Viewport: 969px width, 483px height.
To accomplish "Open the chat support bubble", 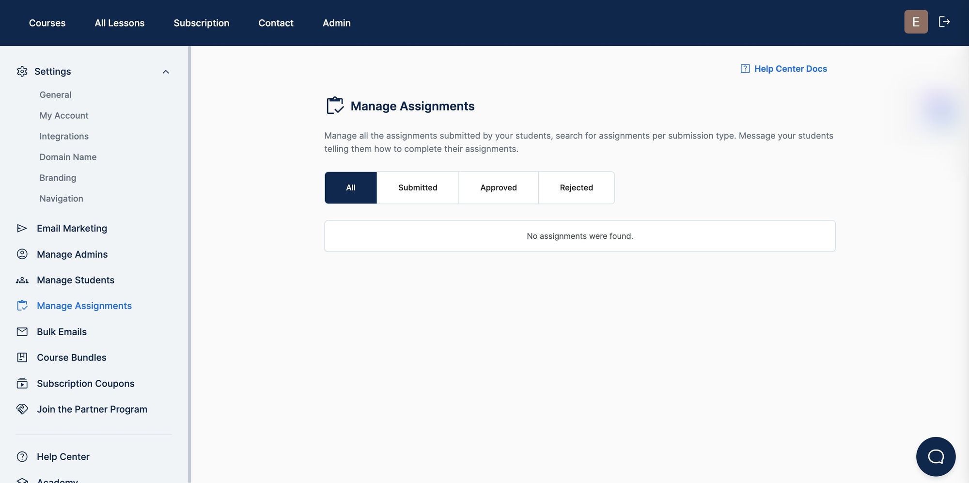I will coord(936,456).
